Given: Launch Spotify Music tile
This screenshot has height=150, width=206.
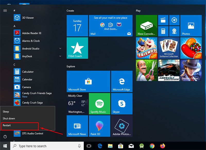Looking at the screenshot, I should [100, 104].
